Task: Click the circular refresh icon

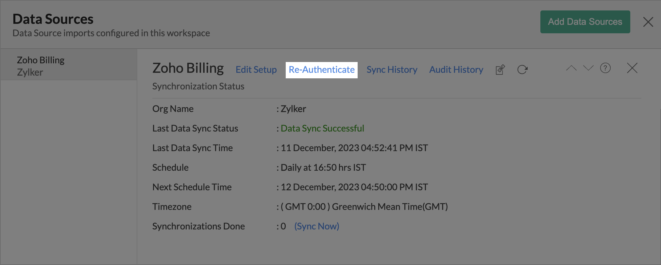Action: (x=522, y=70)
